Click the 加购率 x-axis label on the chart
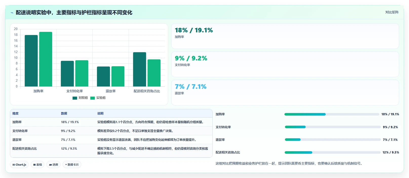Image resolution: width=409 pixels, height=178 pixels. tap(38, 91)
